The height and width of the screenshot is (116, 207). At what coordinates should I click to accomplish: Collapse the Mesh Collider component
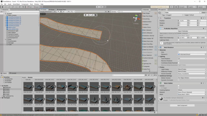pos(159,83)
